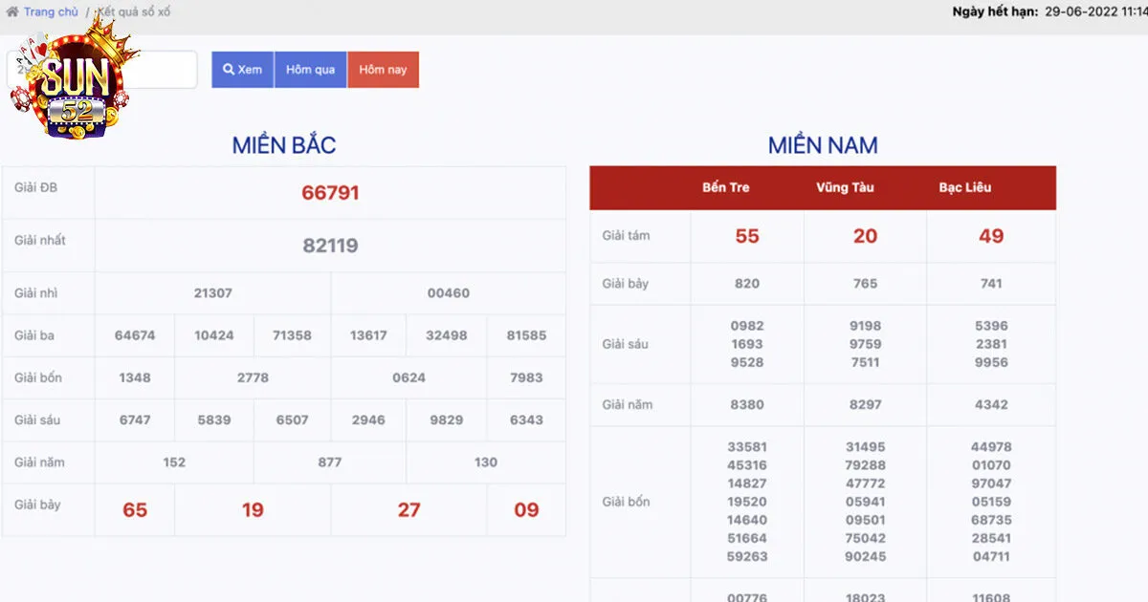Click the Giải ĐB number 66791

click(x=330, y=193)
